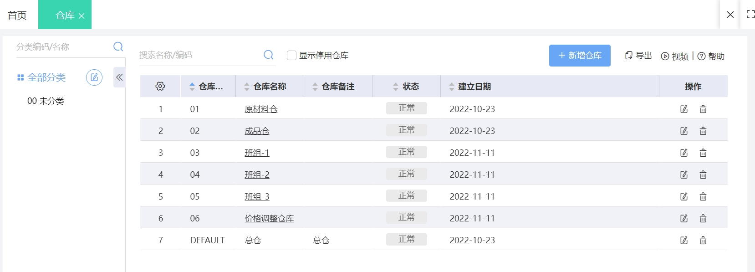Click the 新增仓库 button
This screenshot has height=272, width=755.
(579, 56)
